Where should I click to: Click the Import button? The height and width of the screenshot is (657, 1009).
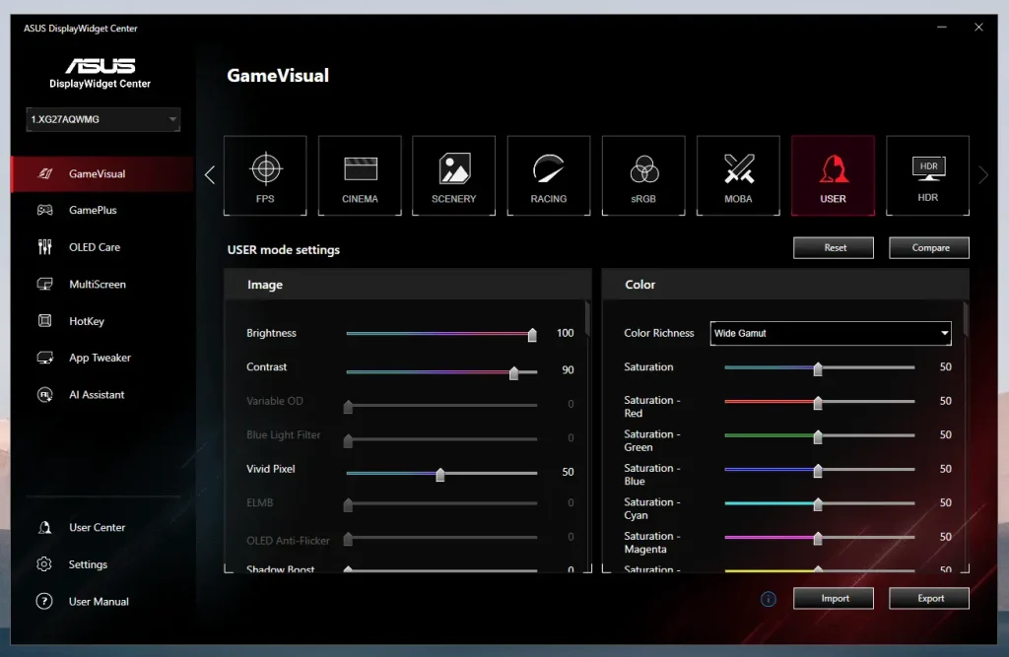click(x=834, y=599)
